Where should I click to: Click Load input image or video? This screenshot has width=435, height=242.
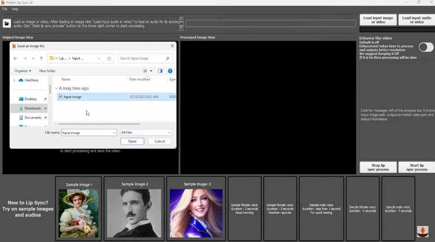click(x=378, y=20)
